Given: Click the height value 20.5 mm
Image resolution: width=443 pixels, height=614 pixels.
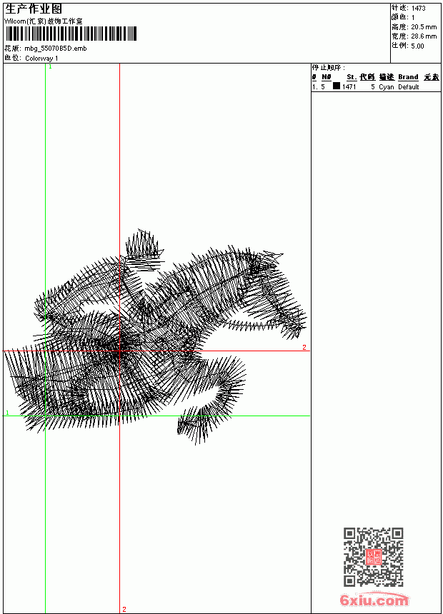Looking at the screenshot, I should point(424,27).
